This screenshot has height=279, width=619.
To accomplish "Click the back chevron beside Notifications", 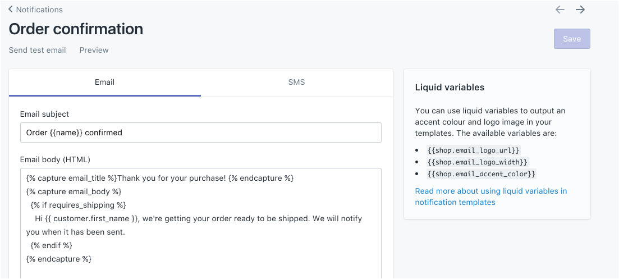I will click(11, 10).
